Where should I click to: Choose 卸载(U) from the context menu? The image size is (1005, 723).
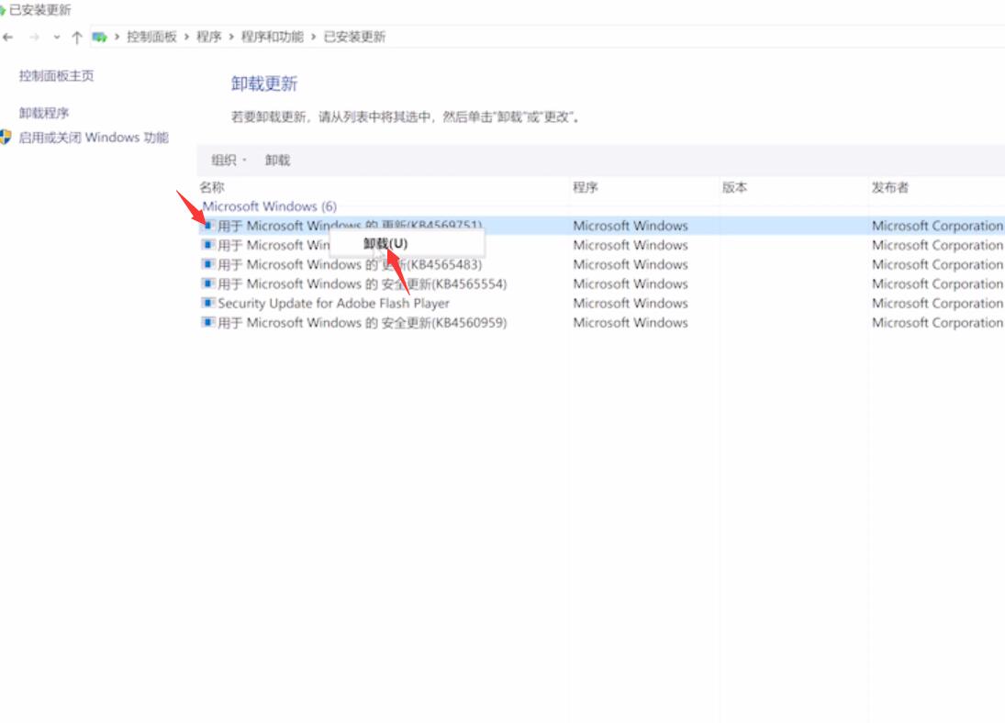(407, 243)
